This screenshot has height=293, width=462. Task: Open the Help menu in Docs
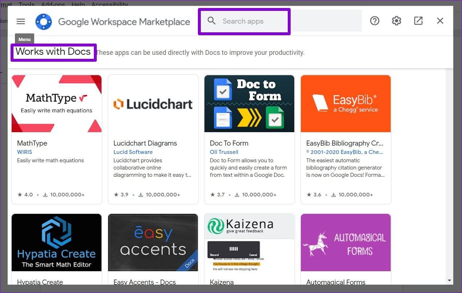(x=78, y=4)
